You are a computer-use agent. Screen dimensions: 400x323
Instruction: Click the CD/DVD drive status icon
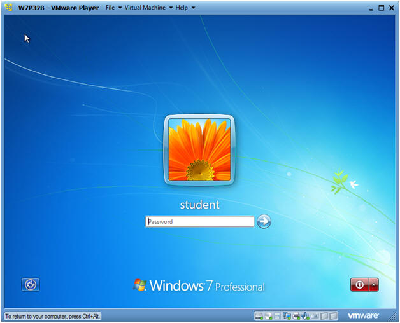pyautogui.click(x=268, y=316)
